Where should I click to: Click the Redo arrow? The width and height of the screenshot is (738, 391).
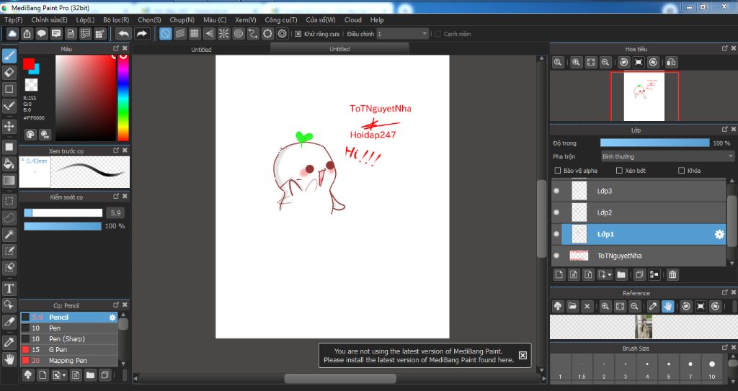[141, 34]
